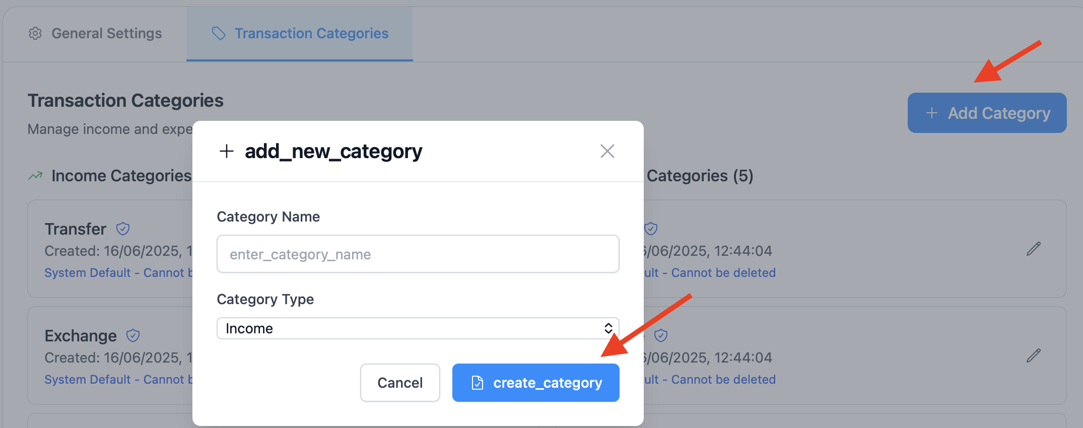Click the shield icon on second expense category card
1083x428 pixels.
coord(661,335)
